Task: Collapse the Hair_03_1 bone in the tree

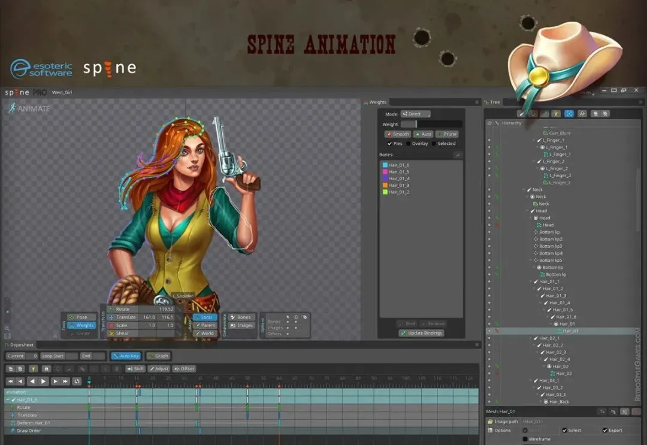Action: [531, 381]
